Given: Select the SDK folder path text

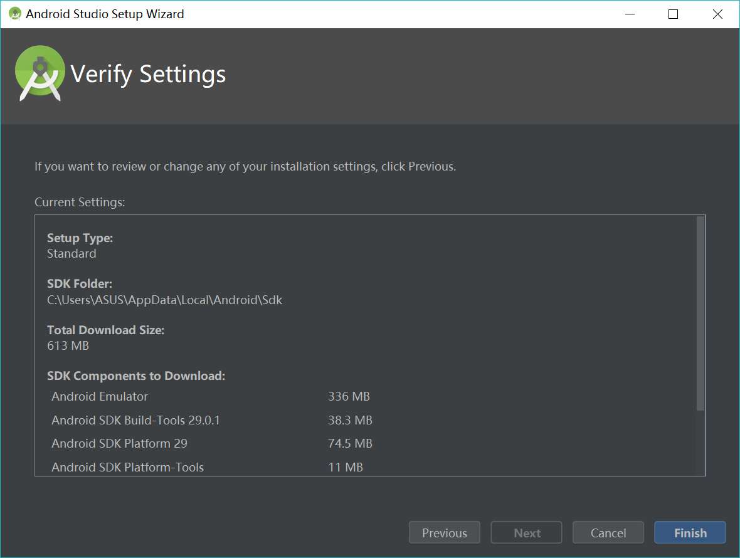Looking at the screenshot, I should 165,300.
